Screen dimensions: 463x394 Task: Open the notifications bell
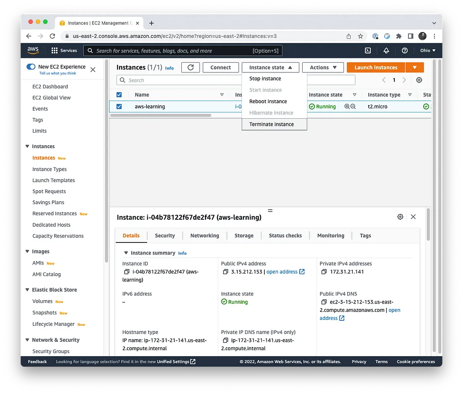(386, 51)
